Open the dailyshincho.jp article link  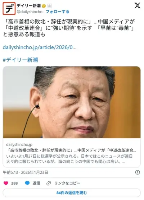40,47
